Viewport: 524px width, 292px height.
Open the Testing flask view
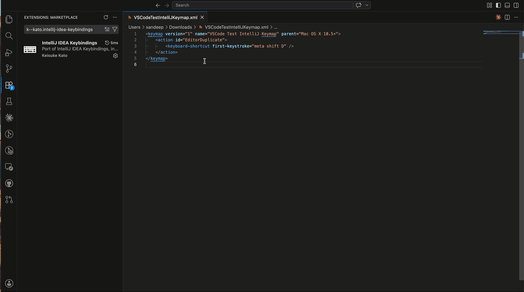pos(9,101)
